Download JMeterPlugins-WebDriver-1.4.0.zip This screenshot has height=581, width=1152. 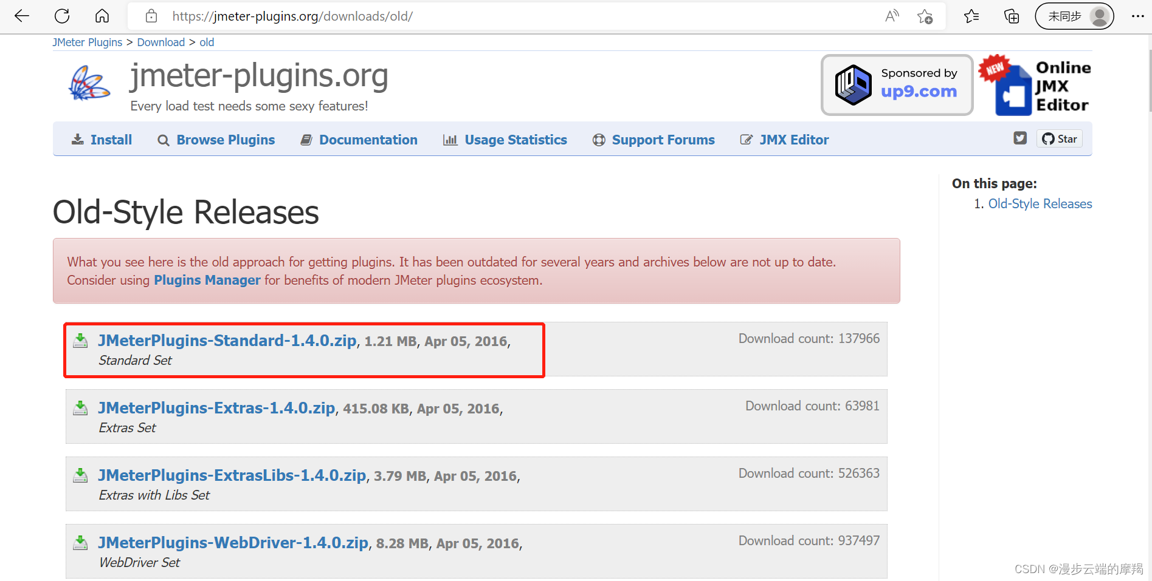point(233,543)
